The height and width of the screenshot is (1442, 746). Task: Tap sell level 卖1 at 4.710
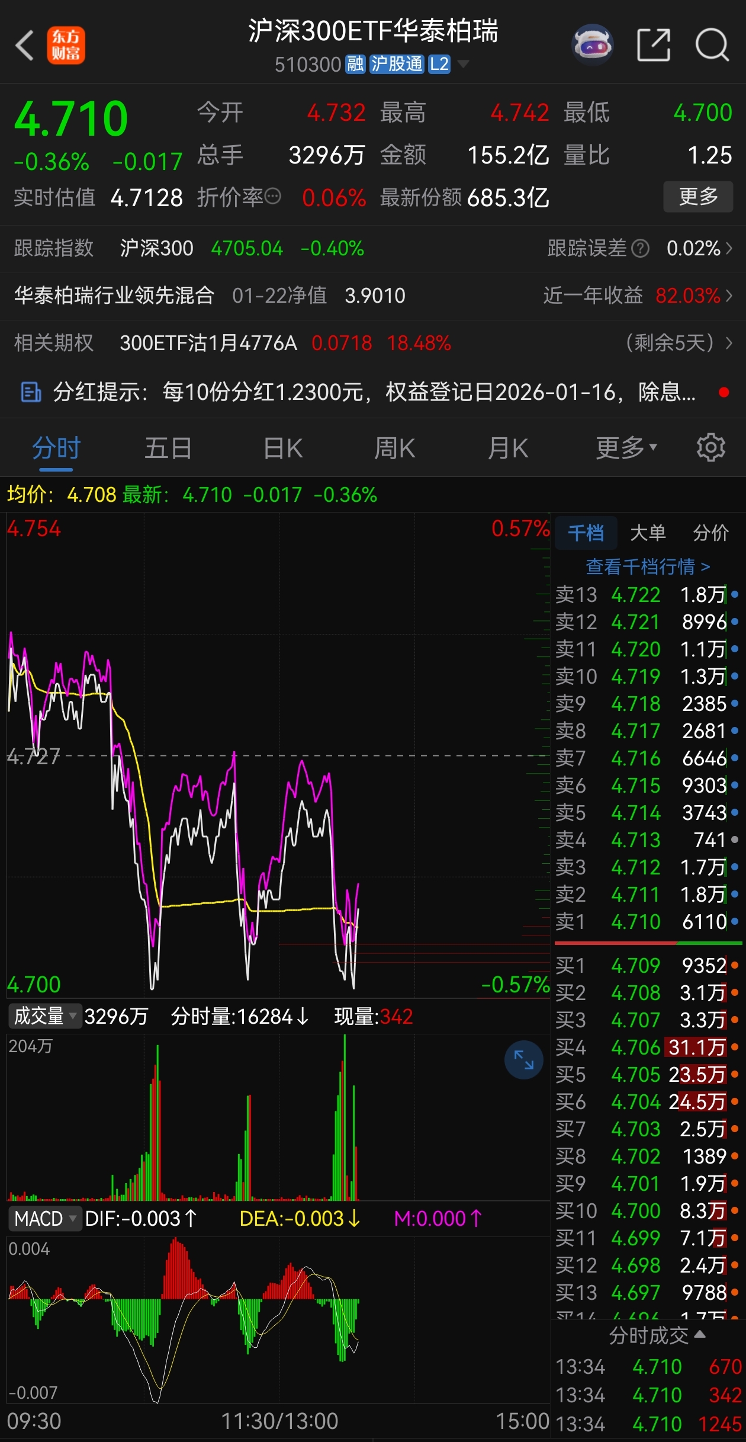647,921
